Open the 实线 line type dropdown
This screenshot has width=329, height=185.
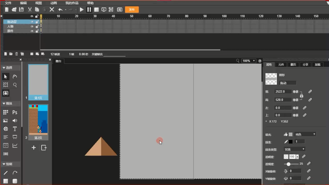point(294,149)
